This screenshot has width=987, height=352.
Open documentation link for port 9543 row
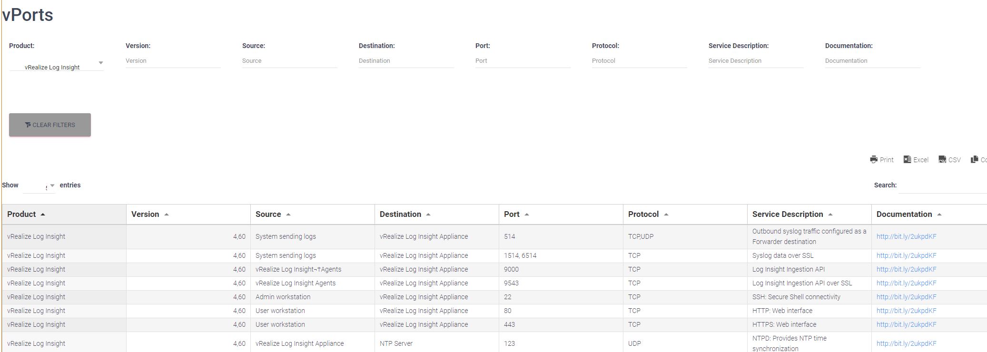click(906, 283)
